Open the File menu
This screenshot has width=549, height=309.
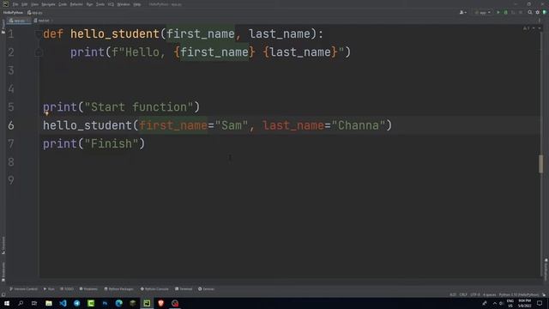(x=15, y=4)
